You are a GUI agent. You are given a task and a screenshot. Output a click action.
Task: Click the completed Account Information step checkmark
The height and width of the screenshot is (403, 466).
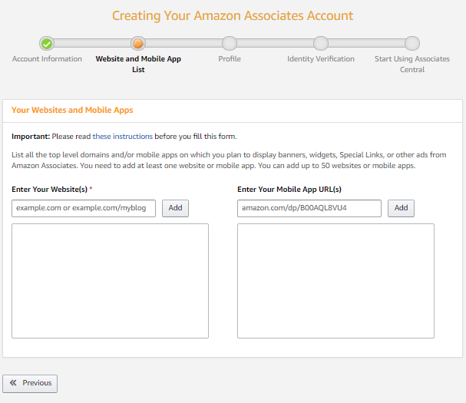[x=47, y=44]
